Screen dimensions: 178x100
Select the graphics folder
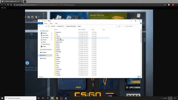(x=58, y=50)
